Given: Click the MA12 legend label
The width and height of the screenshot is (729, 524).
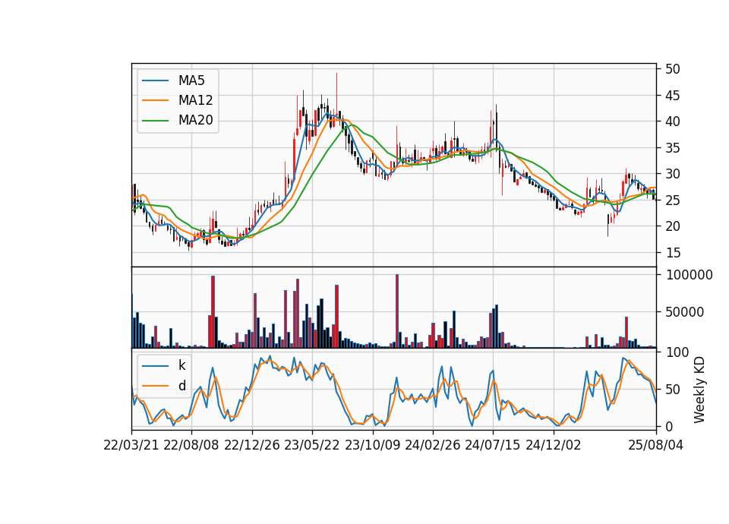Looking at the screenshot, I should point(195,100).
